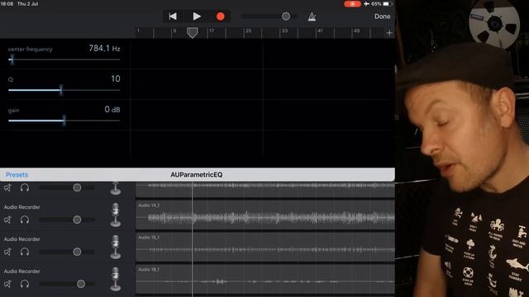Select microphone icon of Audio 15_1 track
Image resolution: width=529 pixels, height=297 pixels.
[116, 247]
